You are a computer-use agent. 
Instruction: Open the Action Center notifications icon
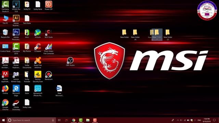click(x=215, y=120)
